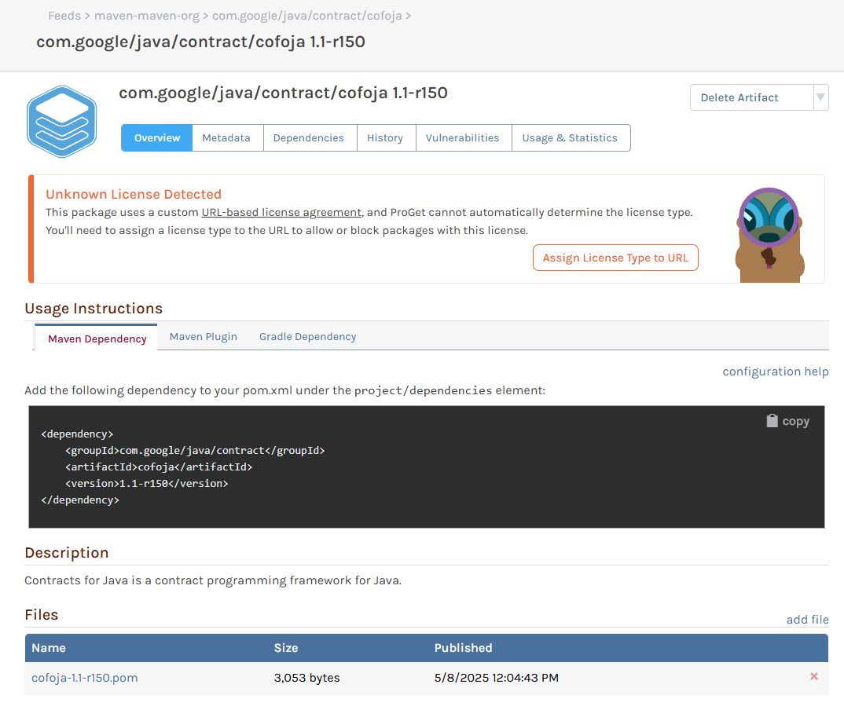Open the URL-based license agreement link

tap(281, 213)
